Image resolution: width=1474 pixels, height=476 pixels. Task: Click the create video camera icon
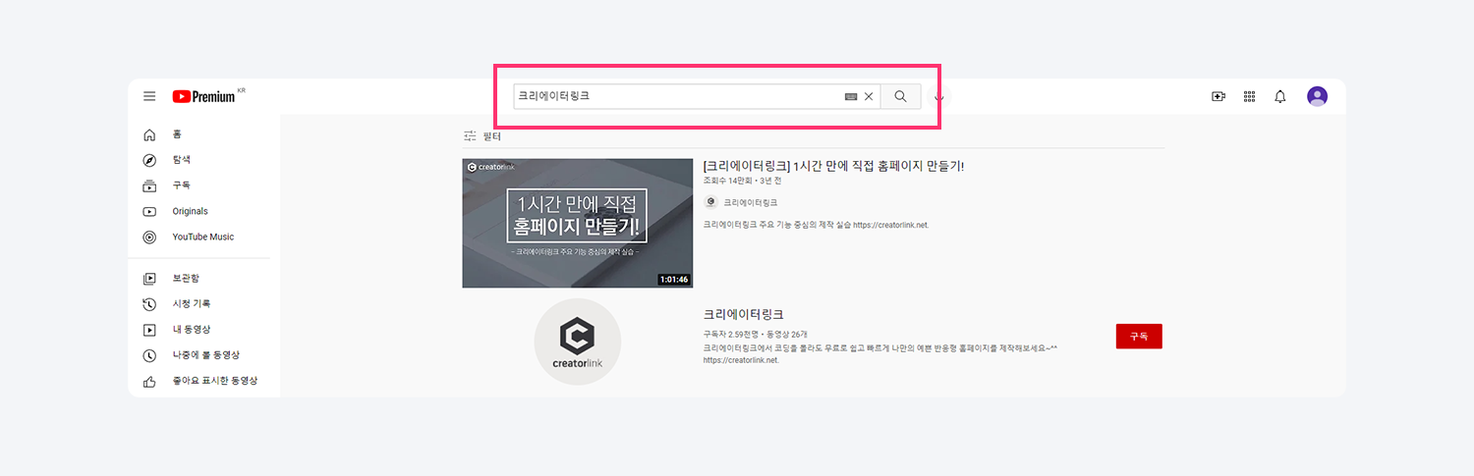(1219, 96)
